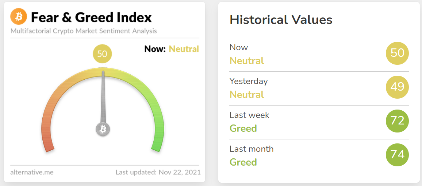Click the yellow 50 bubble above gauge
The width and height of the screenshot is (422, 186).
[x=102, y=54]
